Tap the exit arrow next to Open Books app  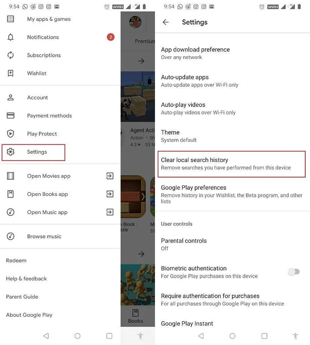110,194
